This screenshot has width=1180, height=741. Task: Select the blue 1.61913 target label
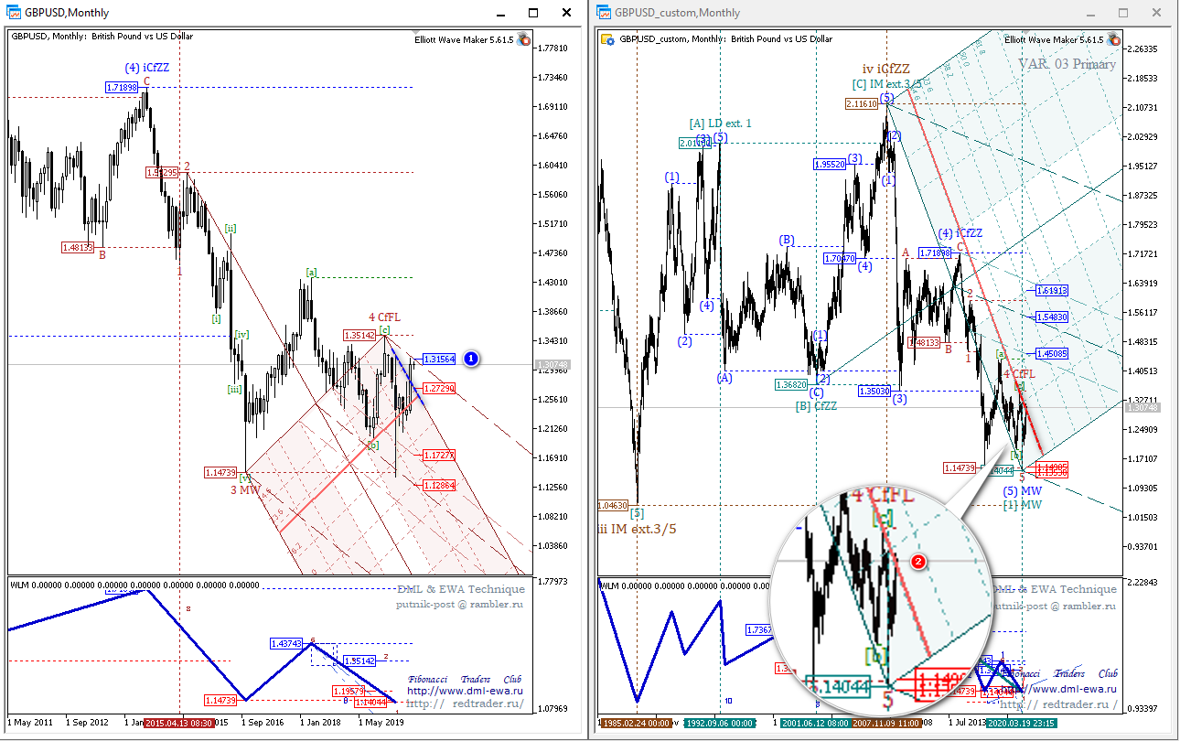1052,290
